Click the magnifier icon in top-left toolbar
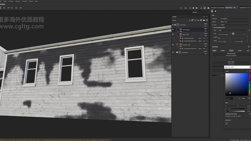 [x=4, y=8]
